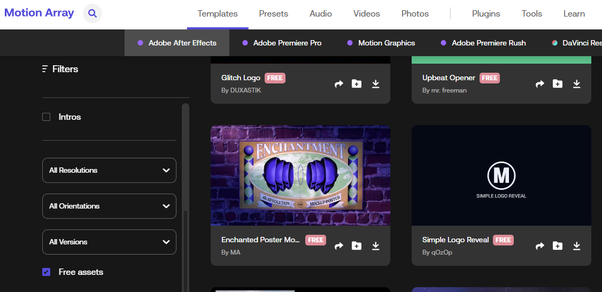Open the search magnifier icon
602x292 pixels.
point(92,13)
